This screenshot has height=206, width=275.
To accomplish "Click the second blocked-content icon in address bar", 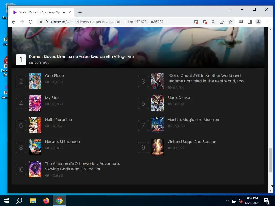I will [205, 22].
